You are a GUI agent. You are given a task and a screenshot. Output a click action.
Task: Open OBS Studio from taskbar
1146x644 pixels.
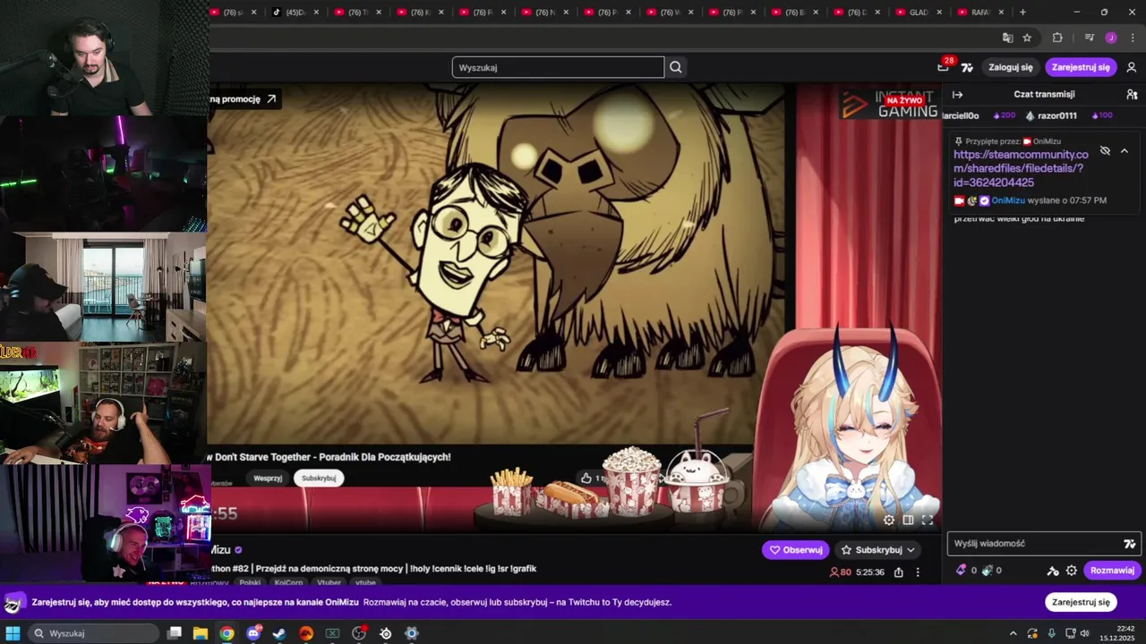pyautogui.click(x=359, y=633)
